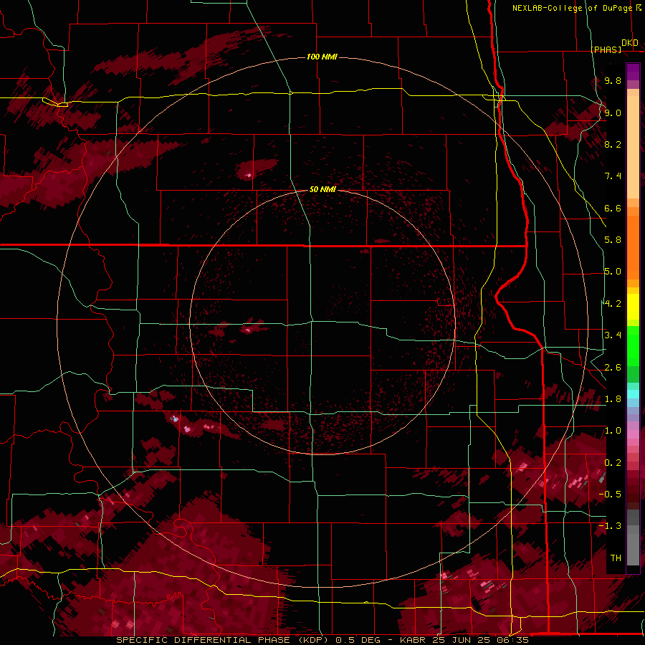Click the 1.0 value on the color scale
The image size is (645, 645).
click(613, 431)
